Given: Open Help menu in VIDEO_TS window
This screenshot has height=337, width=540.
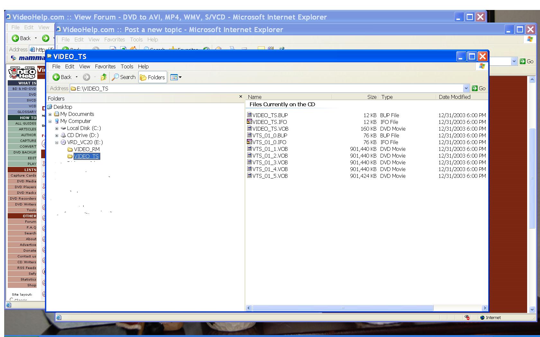Looking at the screenshot, I should click(x=143, y=66).
